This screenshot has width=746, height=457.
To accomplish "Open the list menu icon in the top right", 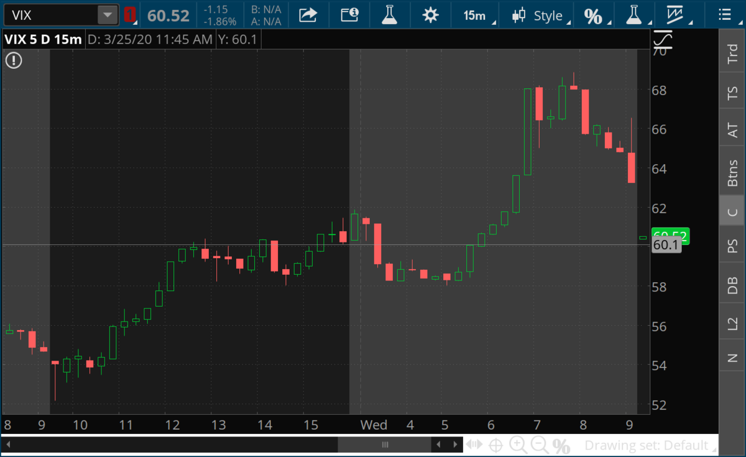I will pyautogui.click(x=724, y=15).
